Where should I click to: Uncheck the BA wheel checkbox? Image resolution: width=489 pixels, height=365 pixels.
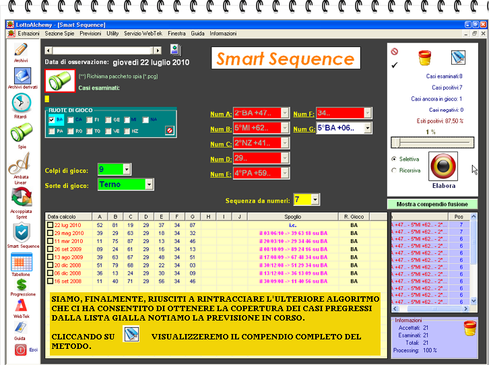pos(52,120)
